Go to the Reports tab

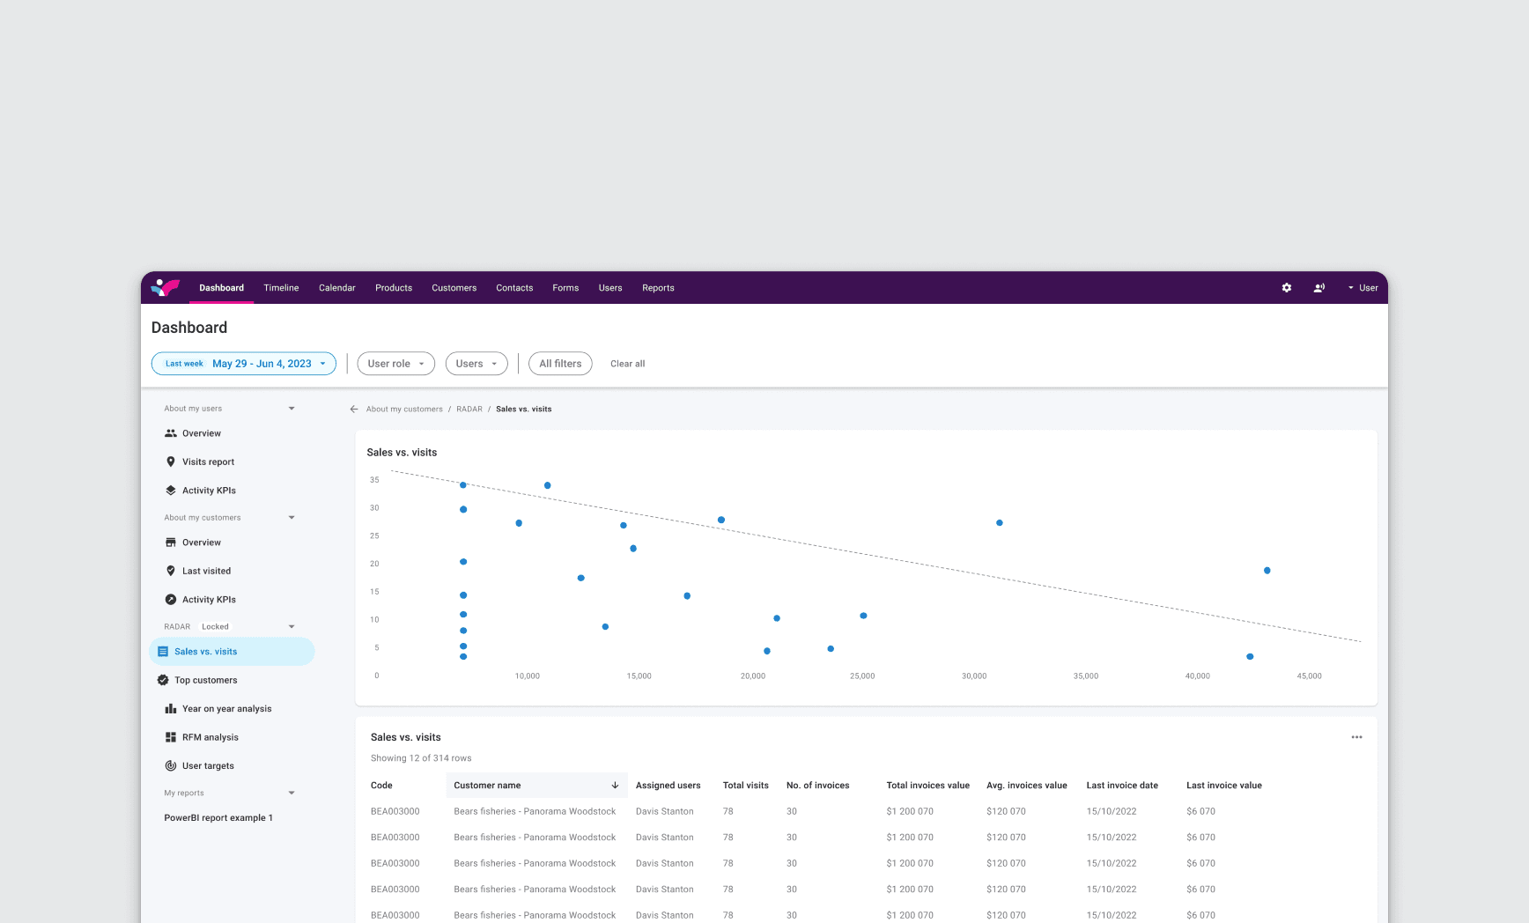658,288
